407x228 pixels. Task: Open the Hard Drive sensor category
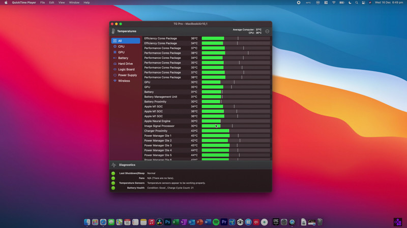coord(126,64)
